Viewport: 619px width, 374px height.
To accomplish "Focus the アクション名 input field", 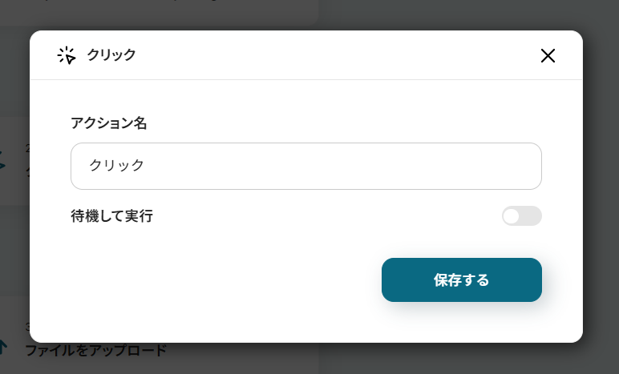I will point(306,166).
